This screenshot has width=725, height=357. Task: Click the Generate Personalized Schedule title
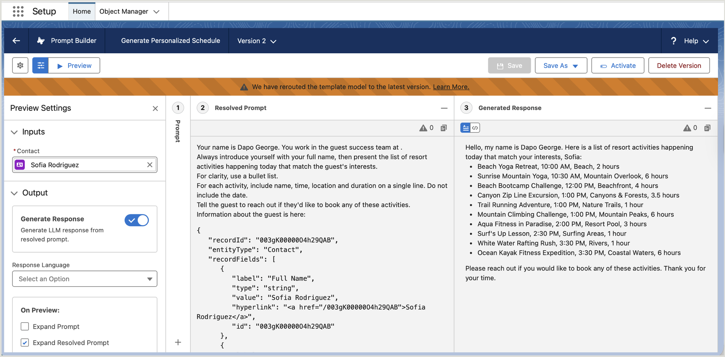[x=171, y=41]
